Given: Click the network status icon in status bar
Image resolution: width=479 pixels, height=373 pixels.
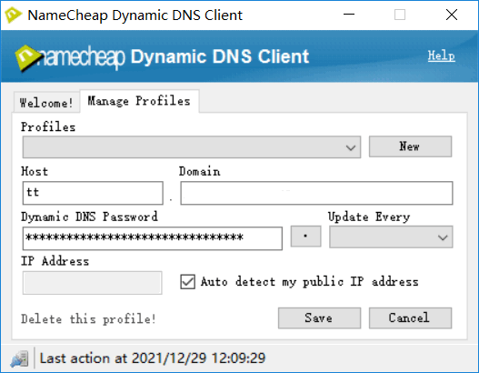Looking at the screenshot, I should 19,358.
